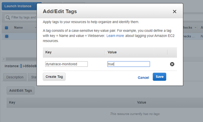Viewport: 203px width, 122px height.
Task: Toggle the instance row checkbox
Action: tap(7, 36)
